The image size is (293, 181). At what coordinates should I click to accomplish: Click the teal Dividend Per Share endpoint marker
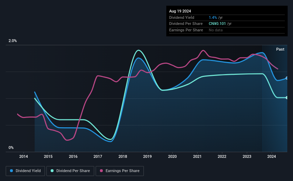tap(287, 98)
